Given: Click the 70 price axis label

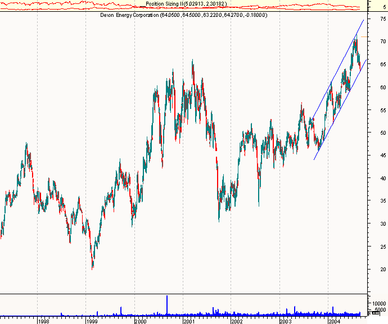Looking at the screenshot, I should [383, 42].
